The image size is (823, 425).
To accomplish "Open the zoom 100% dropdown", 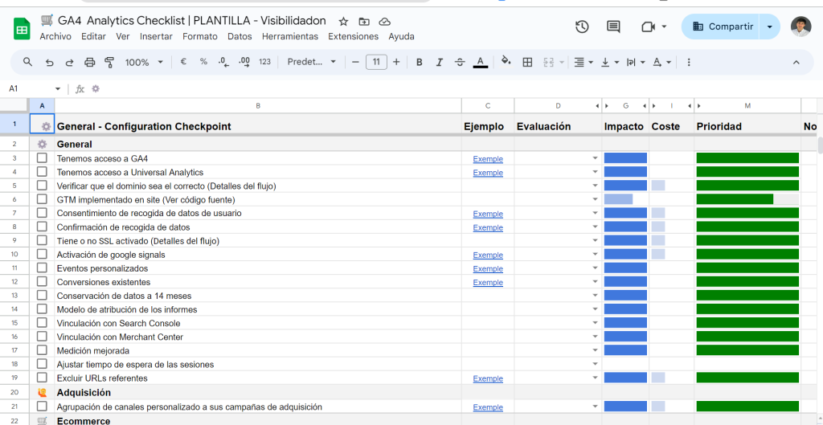I will 144,62.
